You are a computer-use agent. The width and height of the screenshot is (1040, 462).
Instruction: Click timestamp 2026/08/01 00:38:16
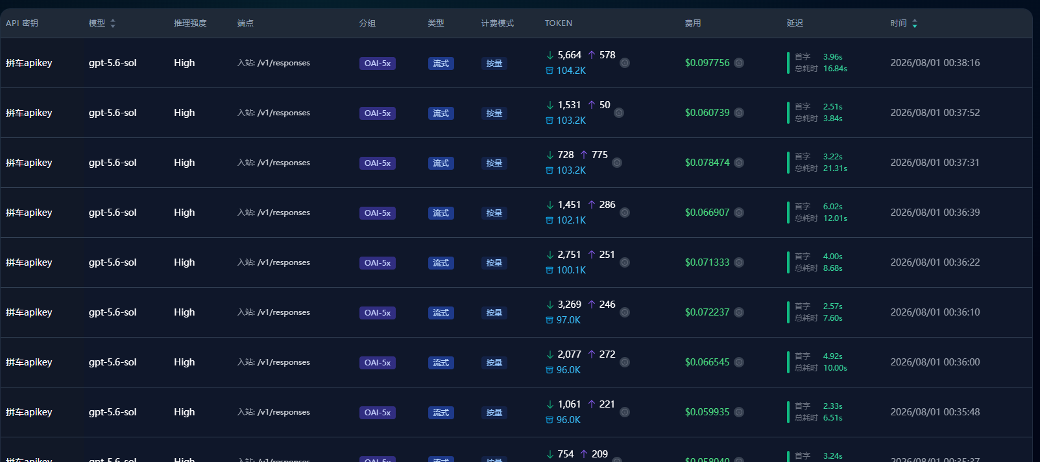click(x=935, y=63)
